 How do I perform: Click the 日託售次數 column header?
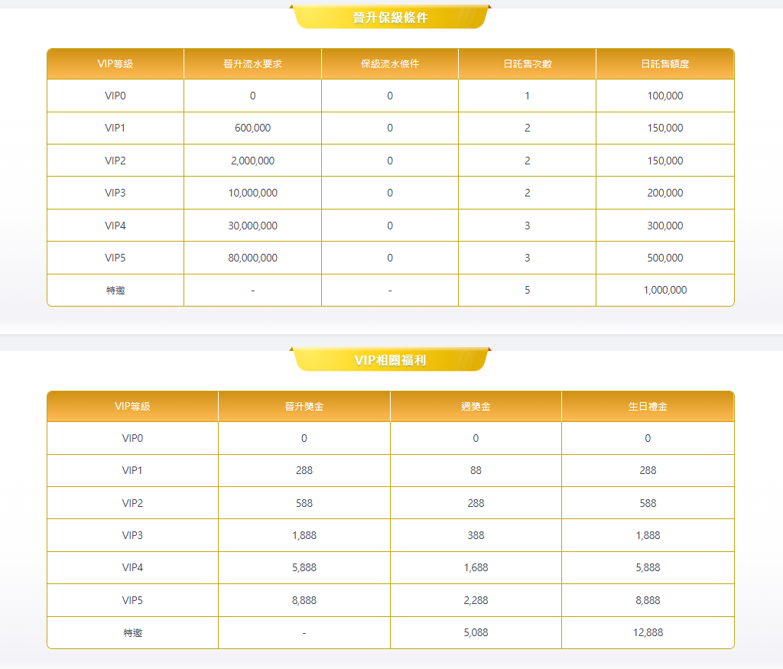click(x=528, y=64)
